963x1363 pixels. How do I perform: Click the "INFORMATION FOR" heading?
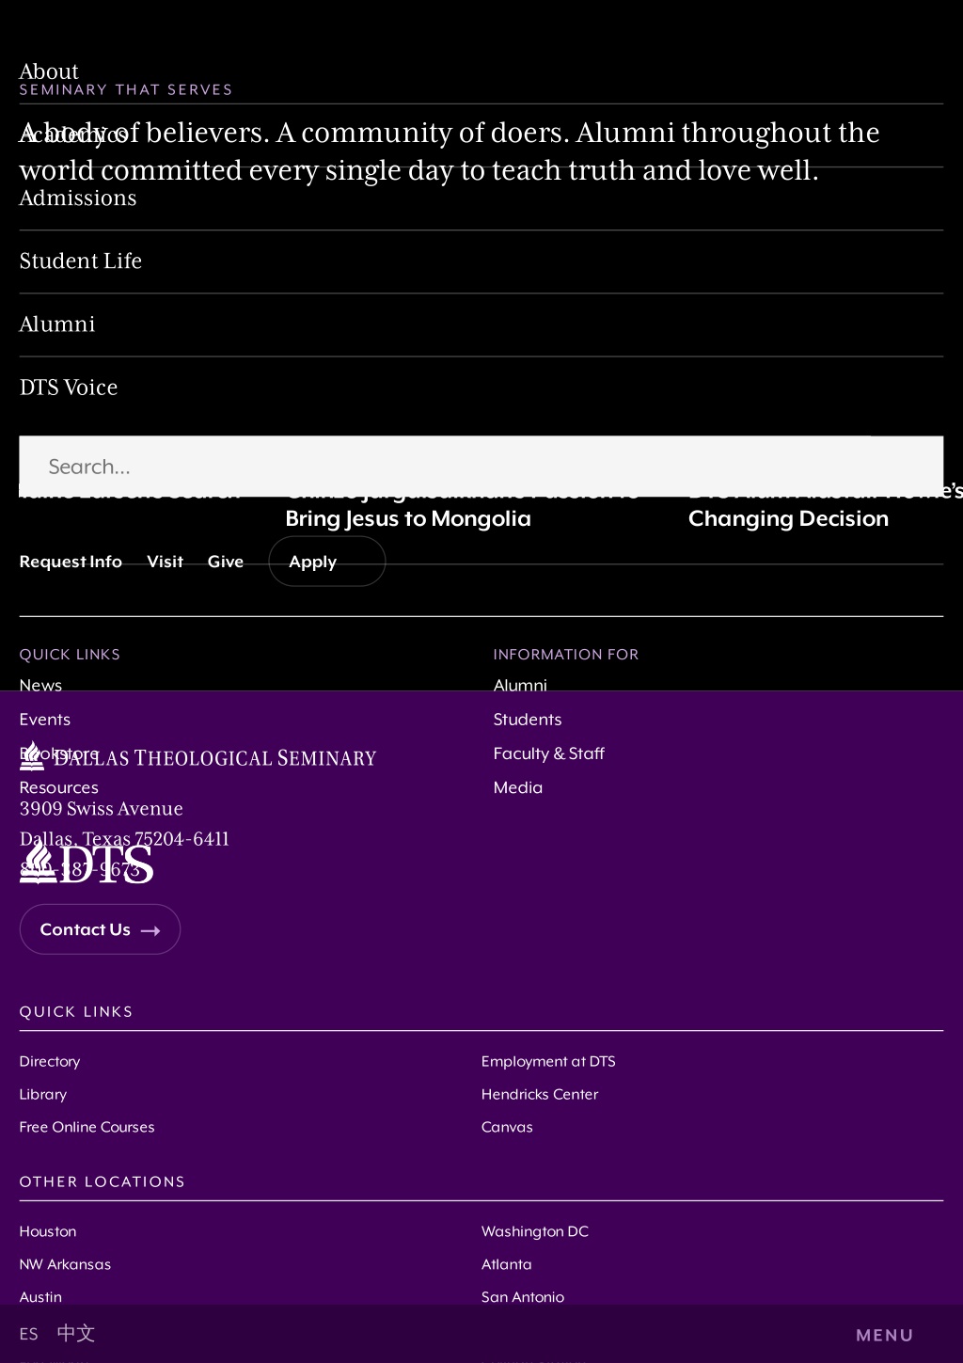coord(566,655)
